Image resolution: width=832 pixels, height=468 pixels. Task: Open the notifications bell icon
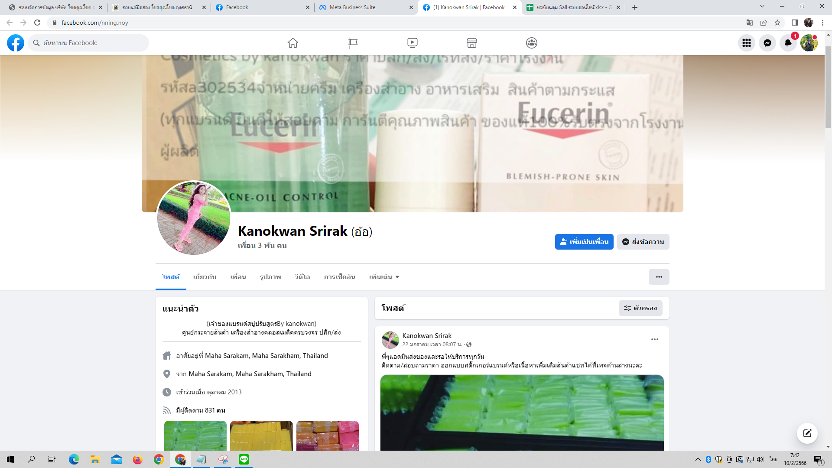[788, 43]
